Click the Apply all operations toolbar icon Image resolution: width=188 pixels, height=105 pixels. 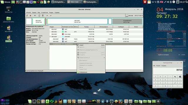coord(51,15)
